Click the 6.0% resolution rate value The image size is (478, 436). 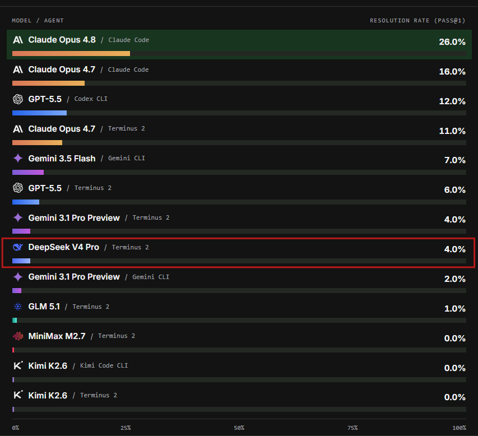(455, 190)
